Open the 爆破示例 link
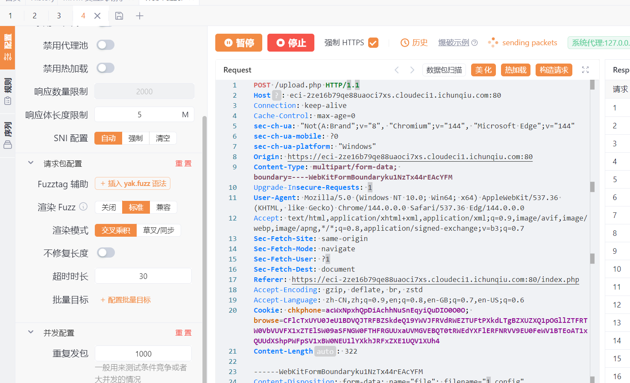This screenshot has width=630, height=383. (x=454, y=43)
